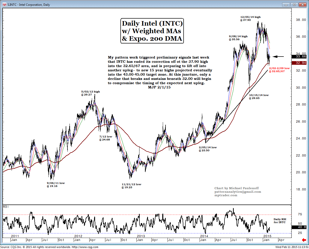Screen dimensions: 309x249
Task: Click the 2013 year label on time axis
Action: (x=141, y=236)
